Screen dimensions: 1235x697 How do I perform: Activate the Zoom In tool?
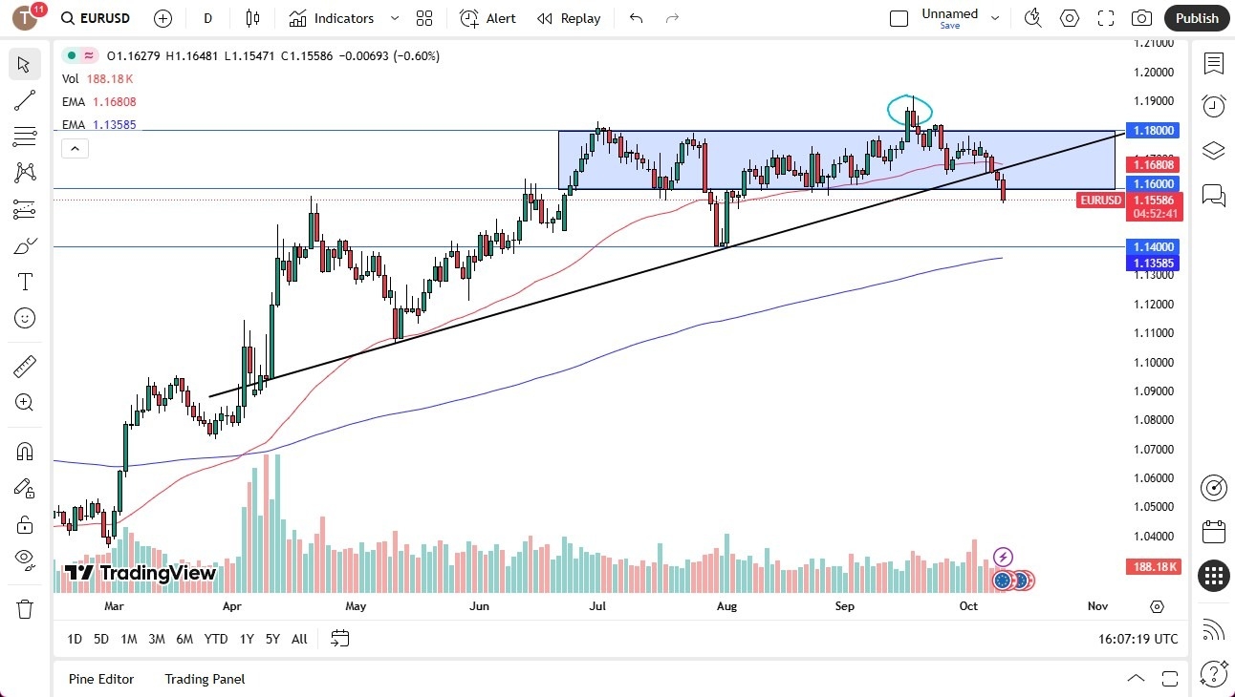click(25, 402)
